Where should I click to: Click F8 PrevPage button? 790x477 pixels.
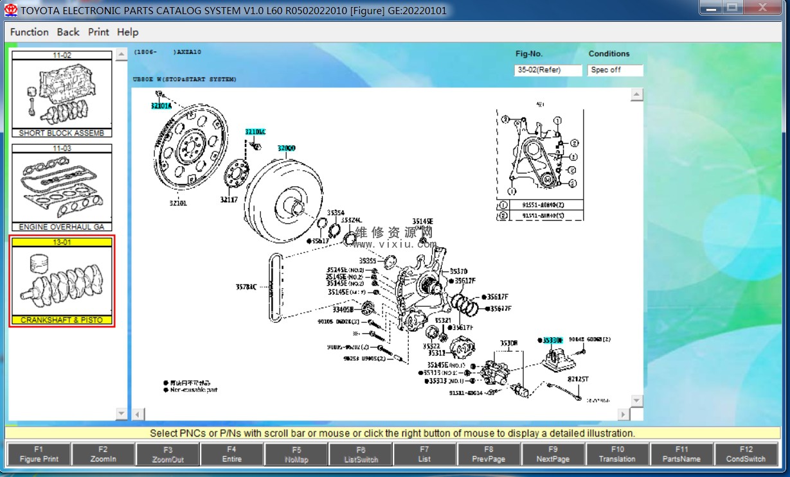coord(489,455)
